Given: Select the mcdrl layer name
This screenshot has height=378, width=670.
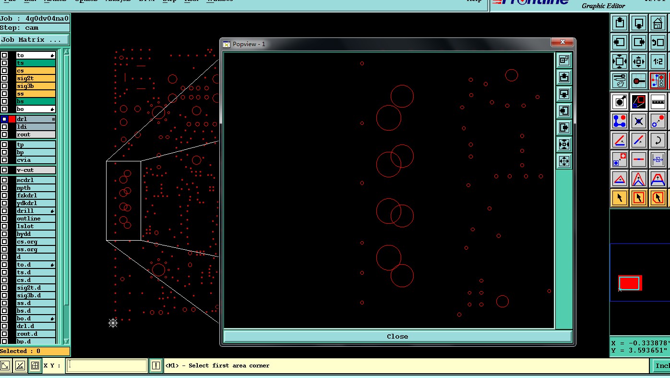Looking at the screenshot, I should click(x=36, y=180).
